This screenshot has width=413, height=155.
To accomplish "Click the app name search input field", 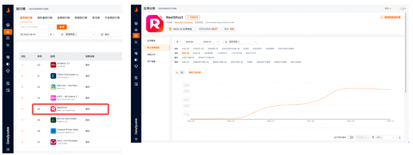I will [x=37, y=27].
